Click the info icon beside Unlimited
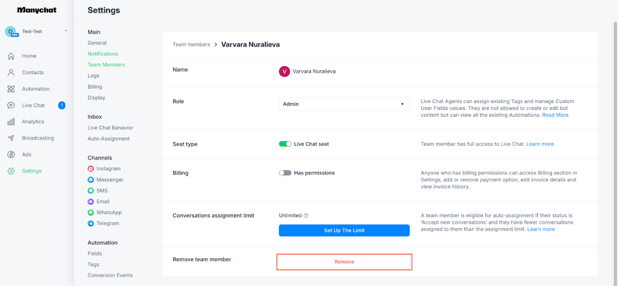Screen dimensions: 618x286 (x=306, y=216)
